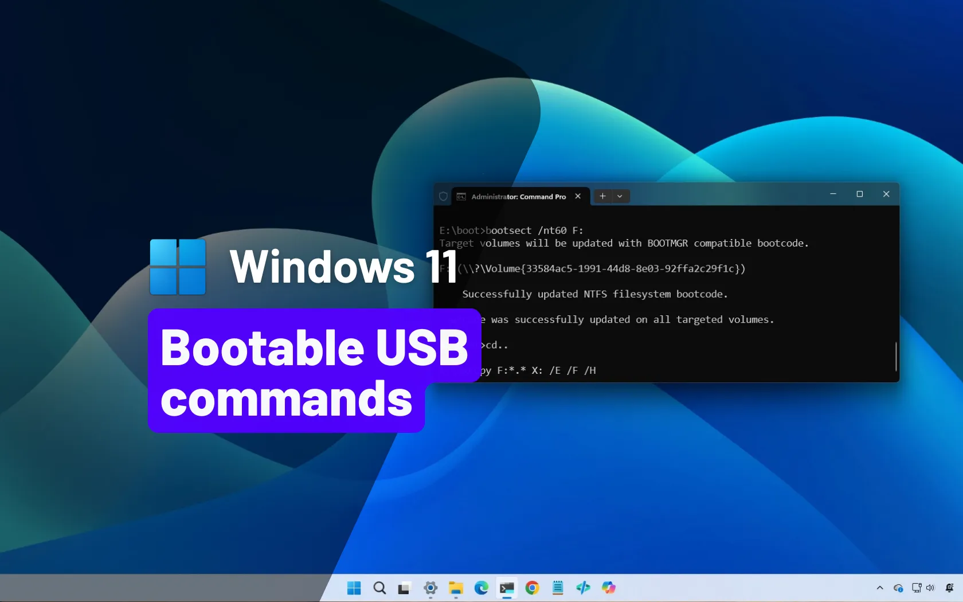Open the blue code app in taskbar

[583, 588]
